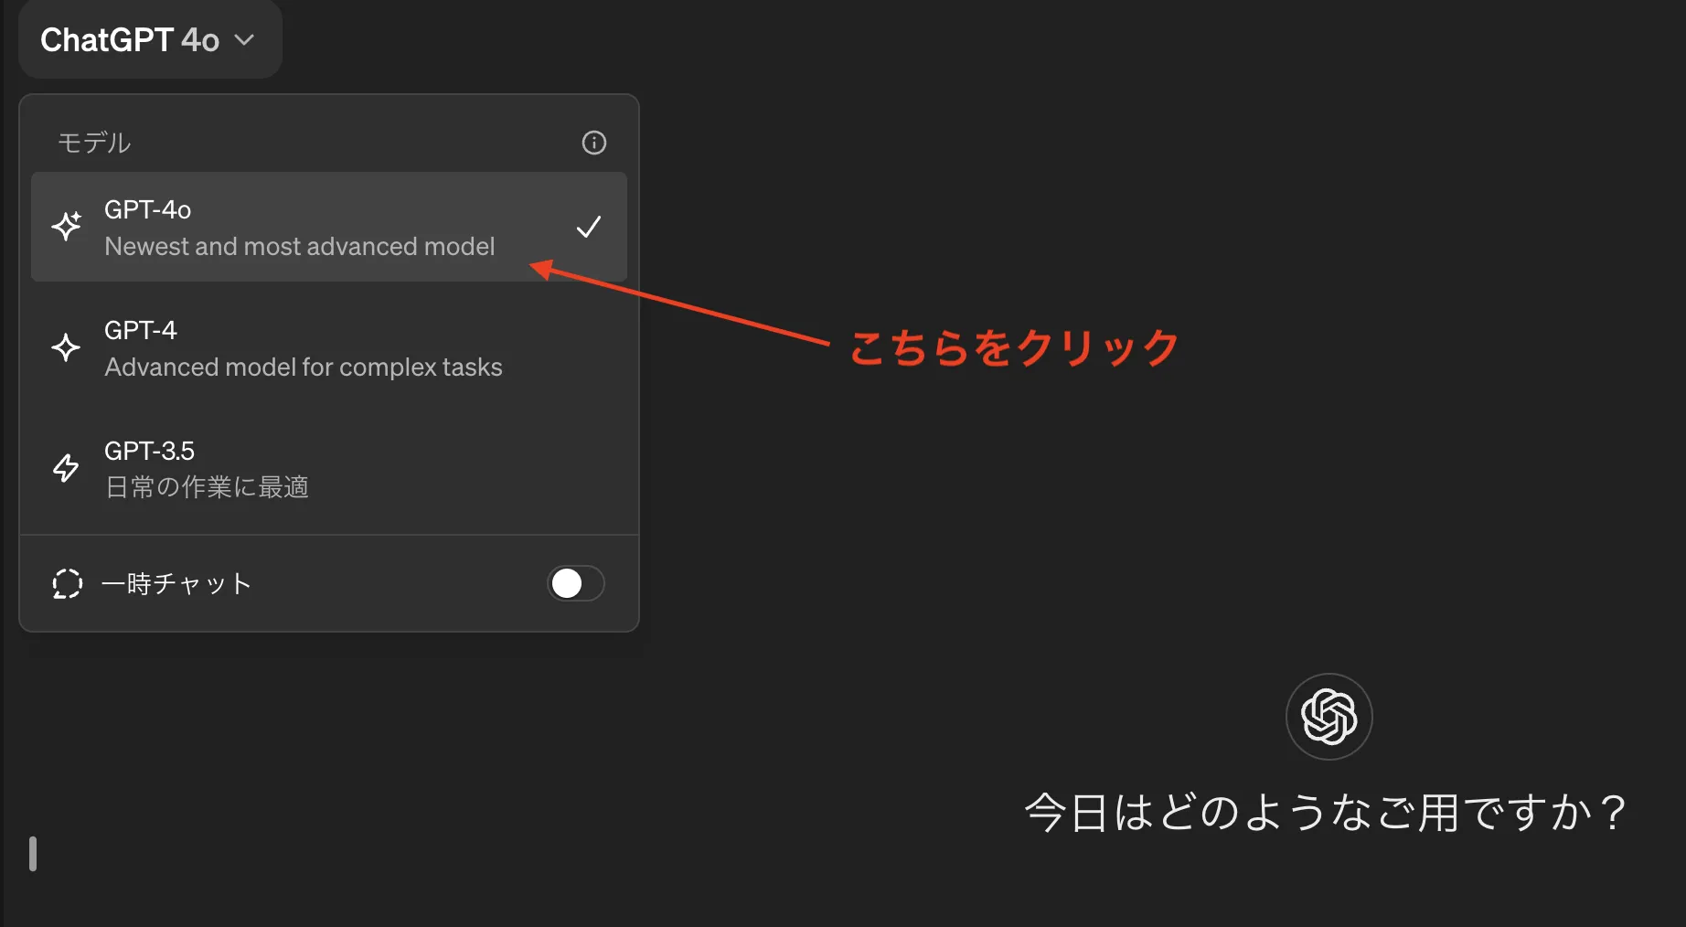Click the checkmark next to GPT-4o

(x=588, y=227)
